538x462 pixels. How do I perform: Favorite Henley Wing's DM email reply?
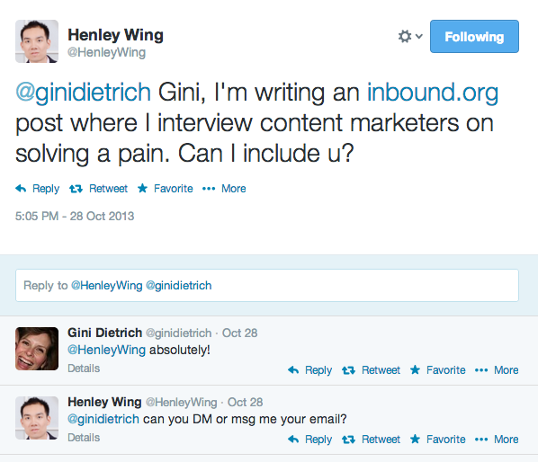click(x=438, y=440)
